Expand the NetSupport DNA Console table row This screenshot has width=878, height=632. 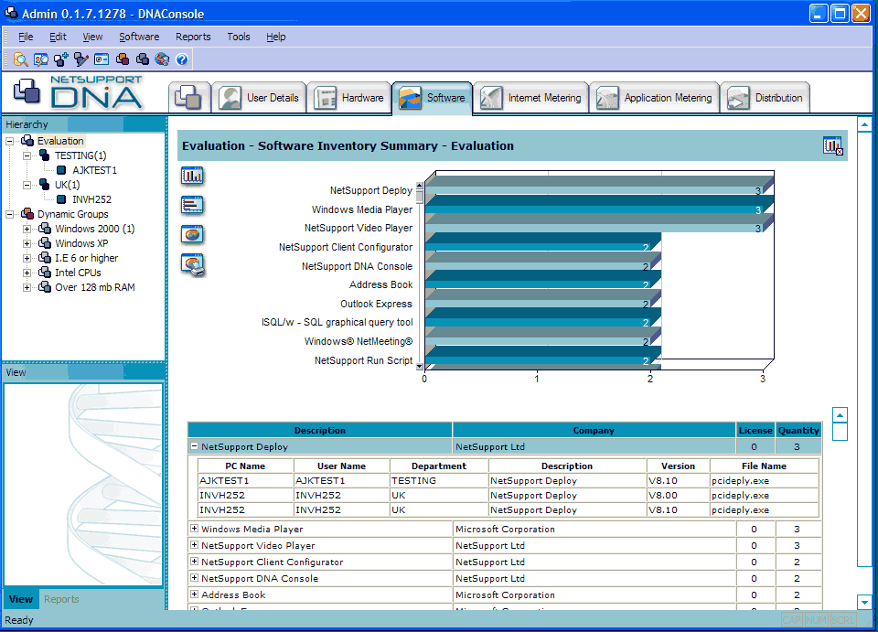pos(194,578)
